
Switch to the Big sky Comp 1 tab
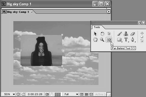point(18,12)
